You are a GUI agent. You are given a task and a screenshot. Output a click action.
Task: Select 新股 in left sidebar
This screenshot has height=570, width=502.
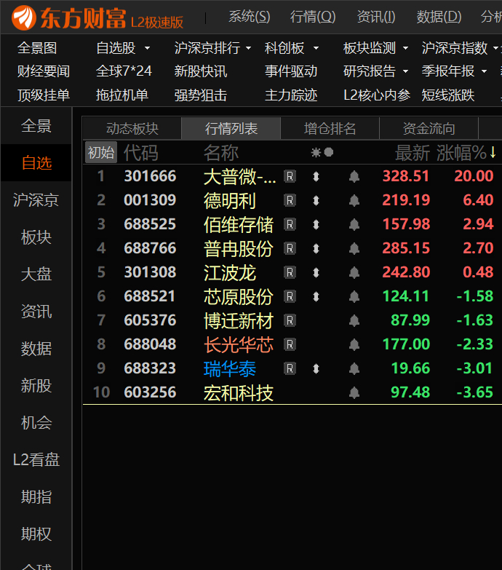(36, 386)
